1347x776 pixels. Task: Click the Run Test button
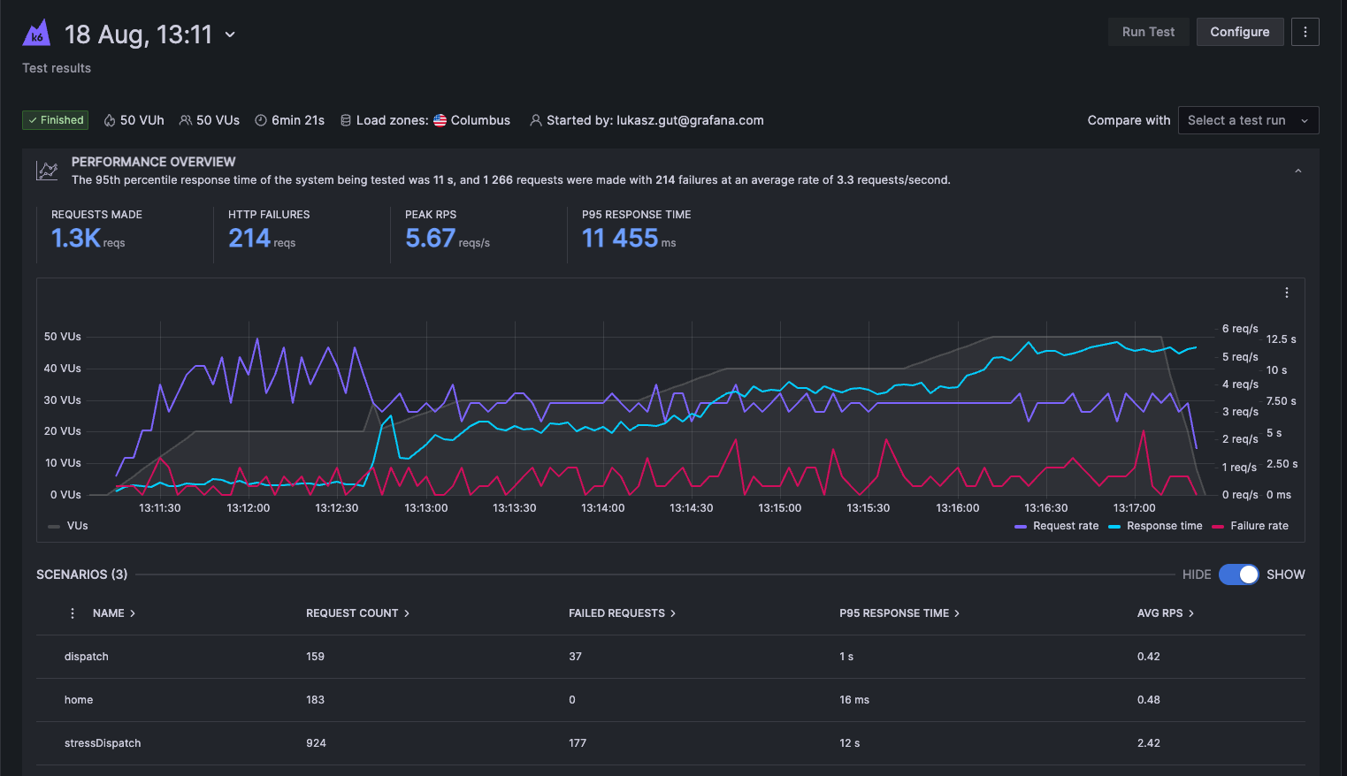[1148, 32]
